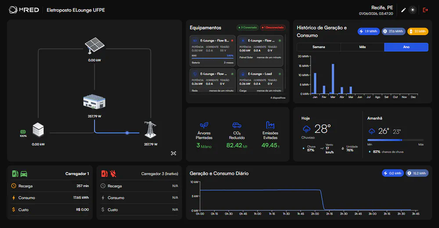Click the factory icon above Emissões Evitadas
Image resolution: width=439 pixels, height=228 pixels.
coord(270,125)
